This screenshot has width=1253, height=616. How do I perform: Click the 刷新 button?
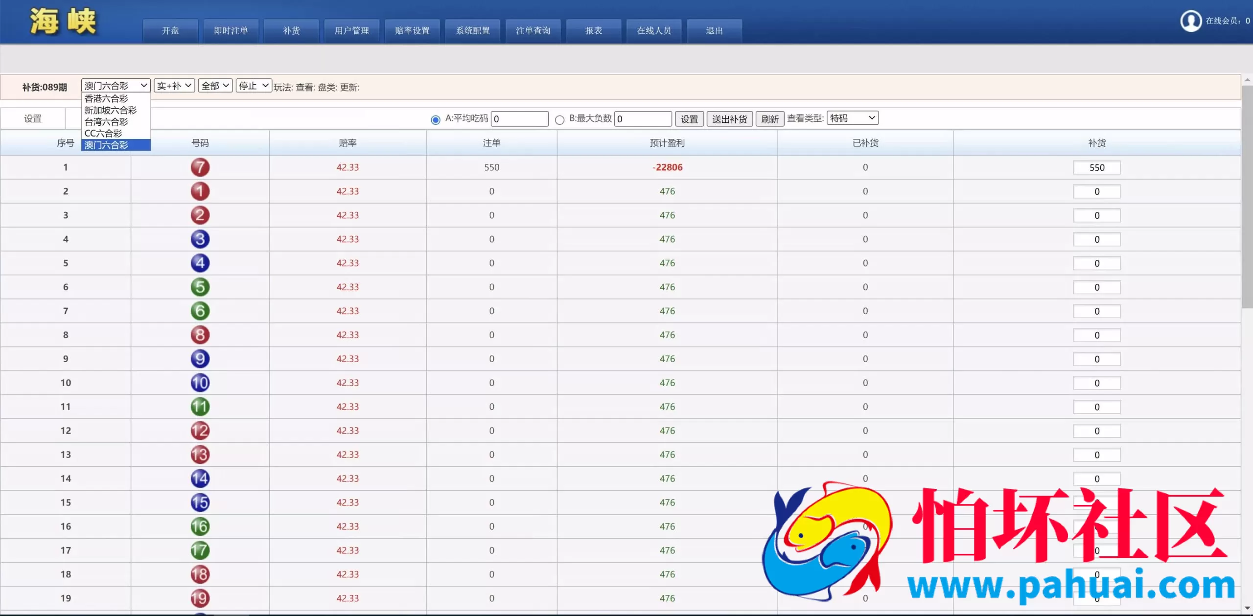769,119
